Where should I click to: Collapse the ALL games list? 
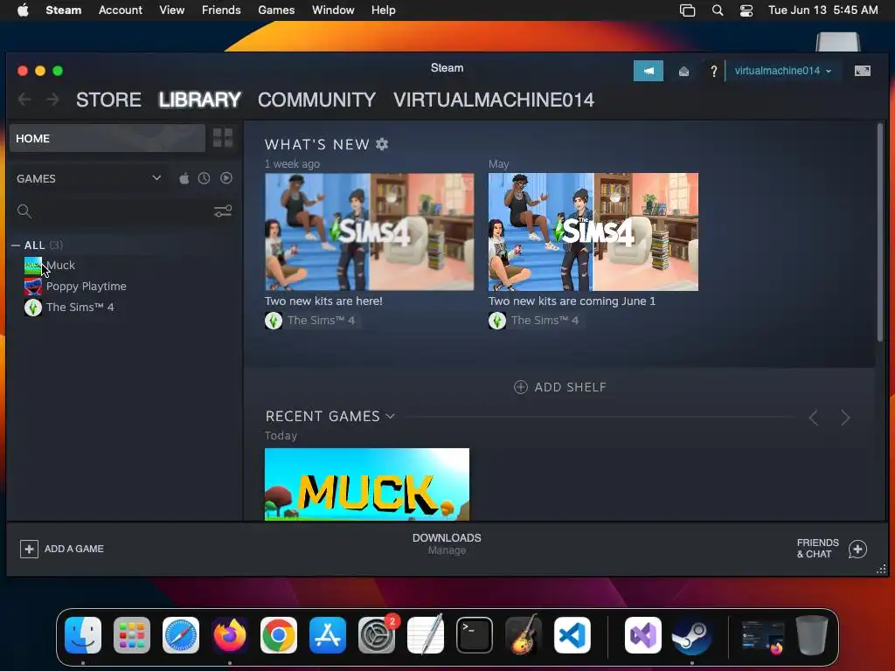tap(16, 246)
